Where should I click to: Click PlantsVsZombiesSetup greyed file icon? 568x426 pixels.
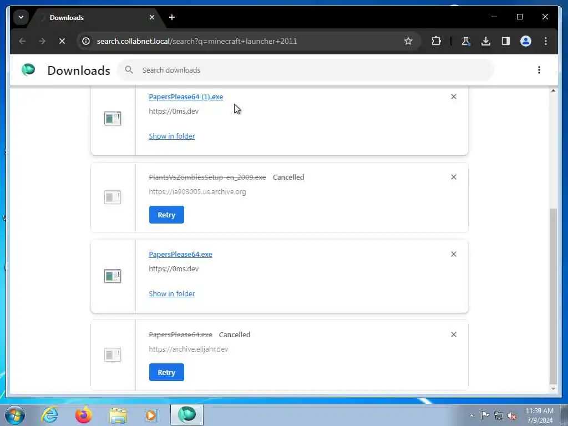113,197
